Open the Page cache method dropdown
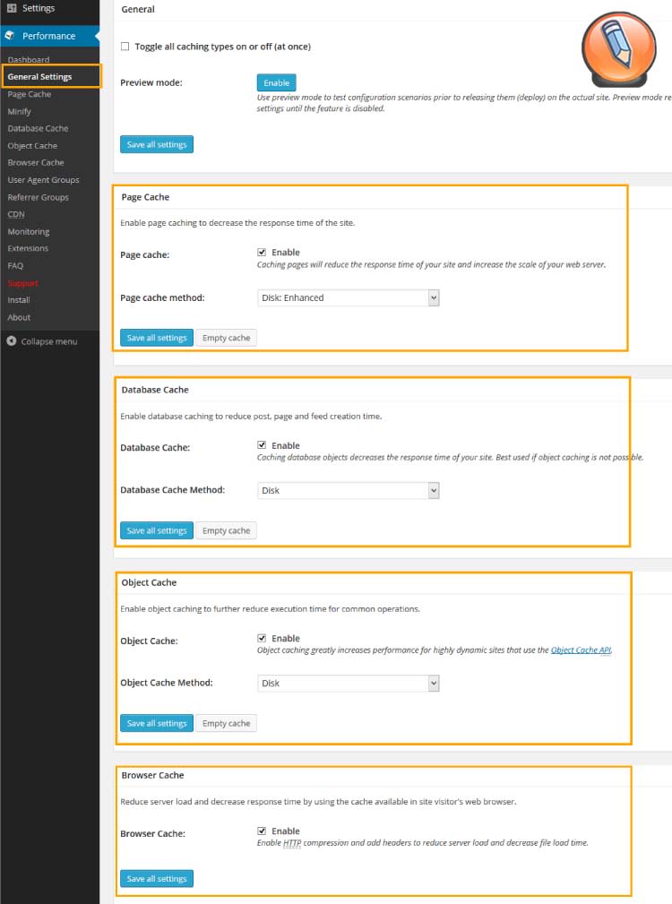 click(349, 297)
